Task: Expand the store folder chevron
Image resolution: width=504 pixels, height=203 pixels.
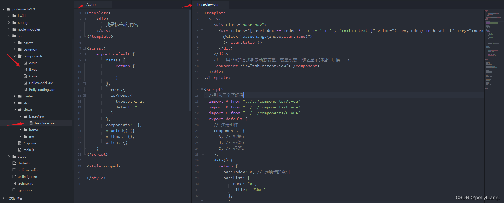Action: click(x=14, y=103)
